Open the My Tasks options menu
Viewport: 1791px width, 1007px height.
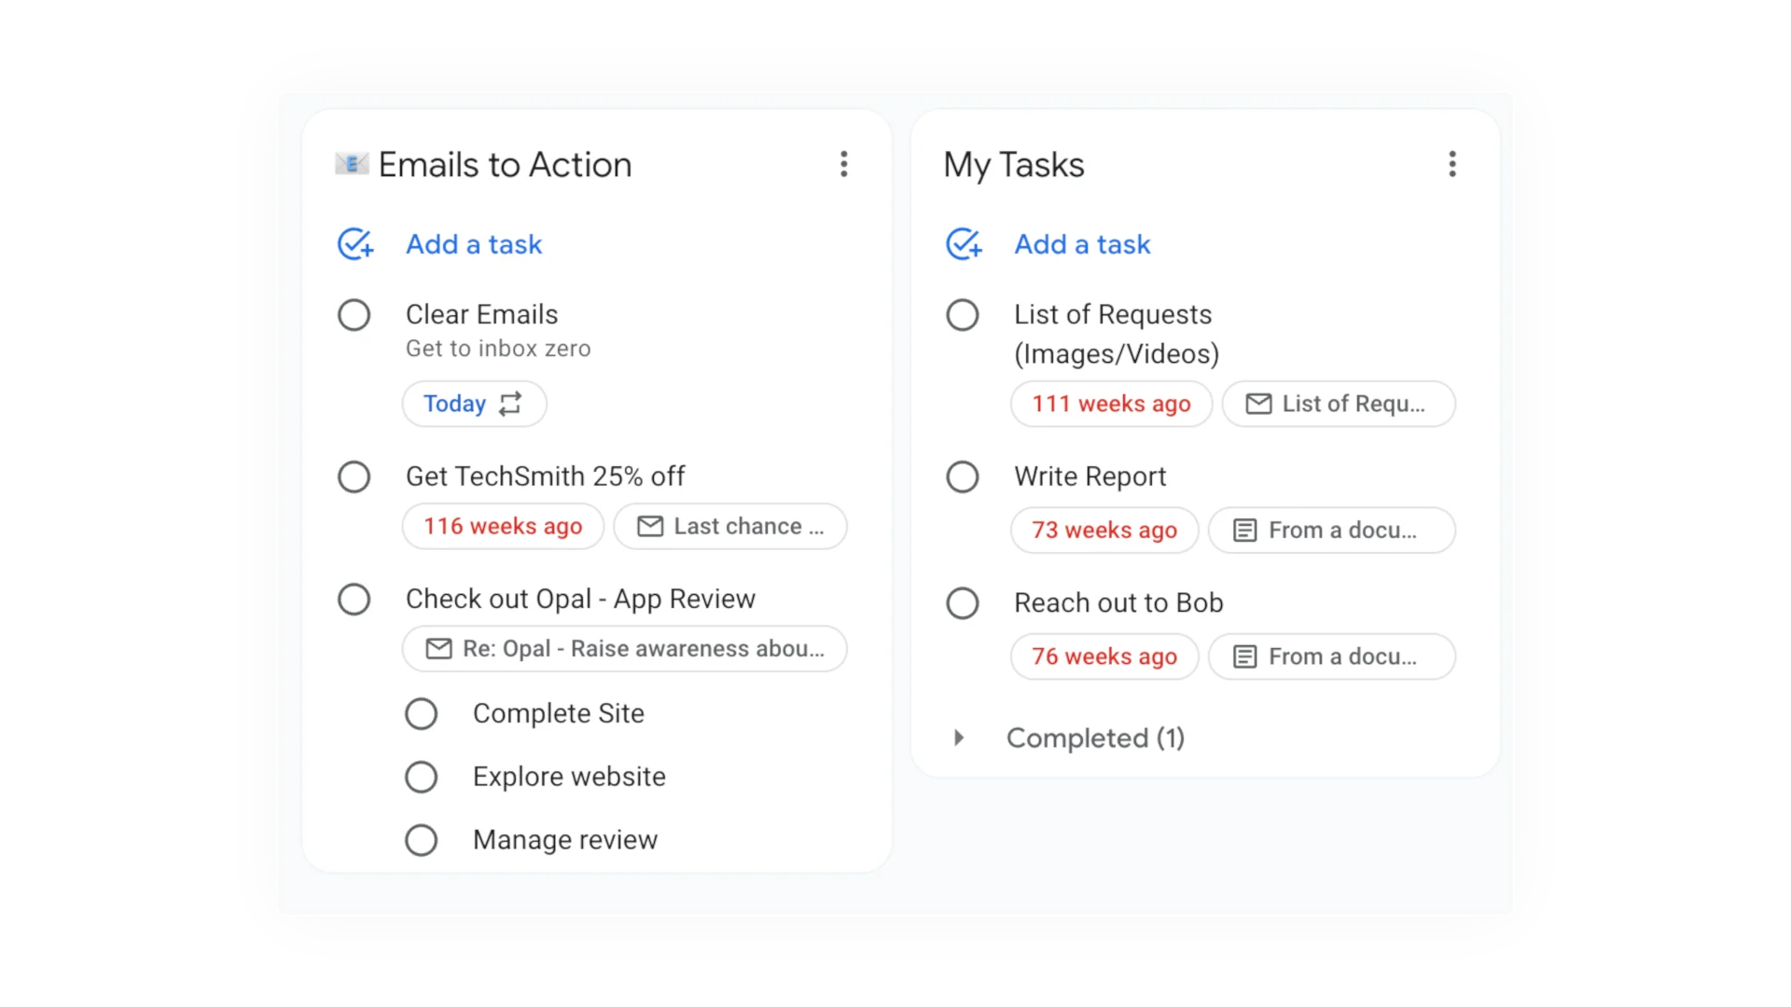point(1452,164)
